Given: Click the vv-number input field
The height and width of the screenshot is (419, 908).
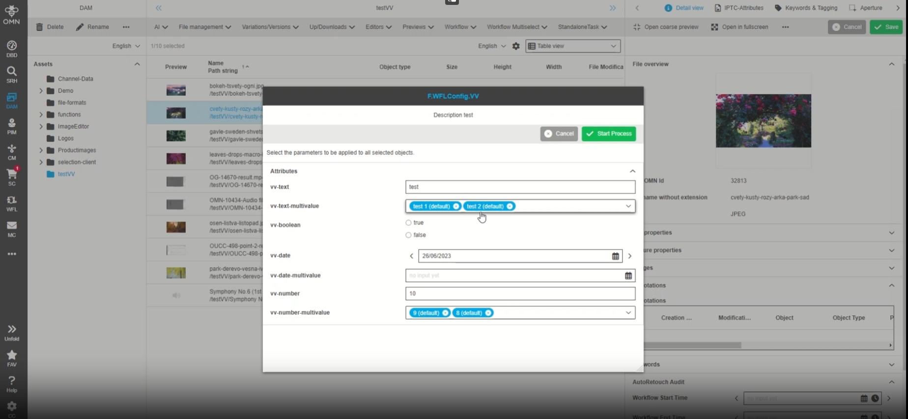Looking at the screenshot, I should tap(520, 294).
